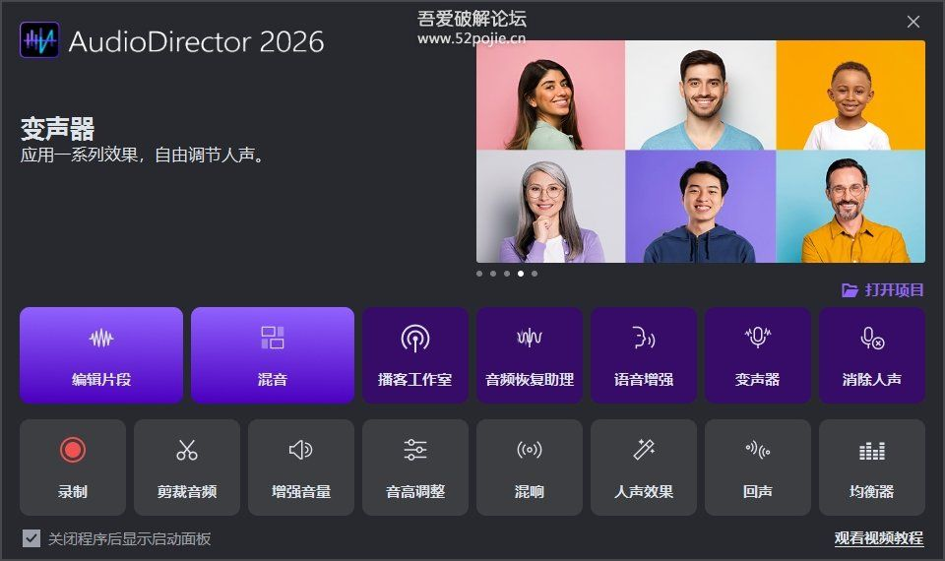
Task: Open the 均衡器 equalizer
Action: tap(872, 467)
